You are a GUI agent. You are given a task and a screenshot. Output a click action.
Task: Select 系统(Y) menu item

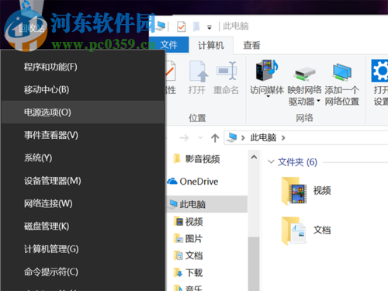(x=83, y=158)
